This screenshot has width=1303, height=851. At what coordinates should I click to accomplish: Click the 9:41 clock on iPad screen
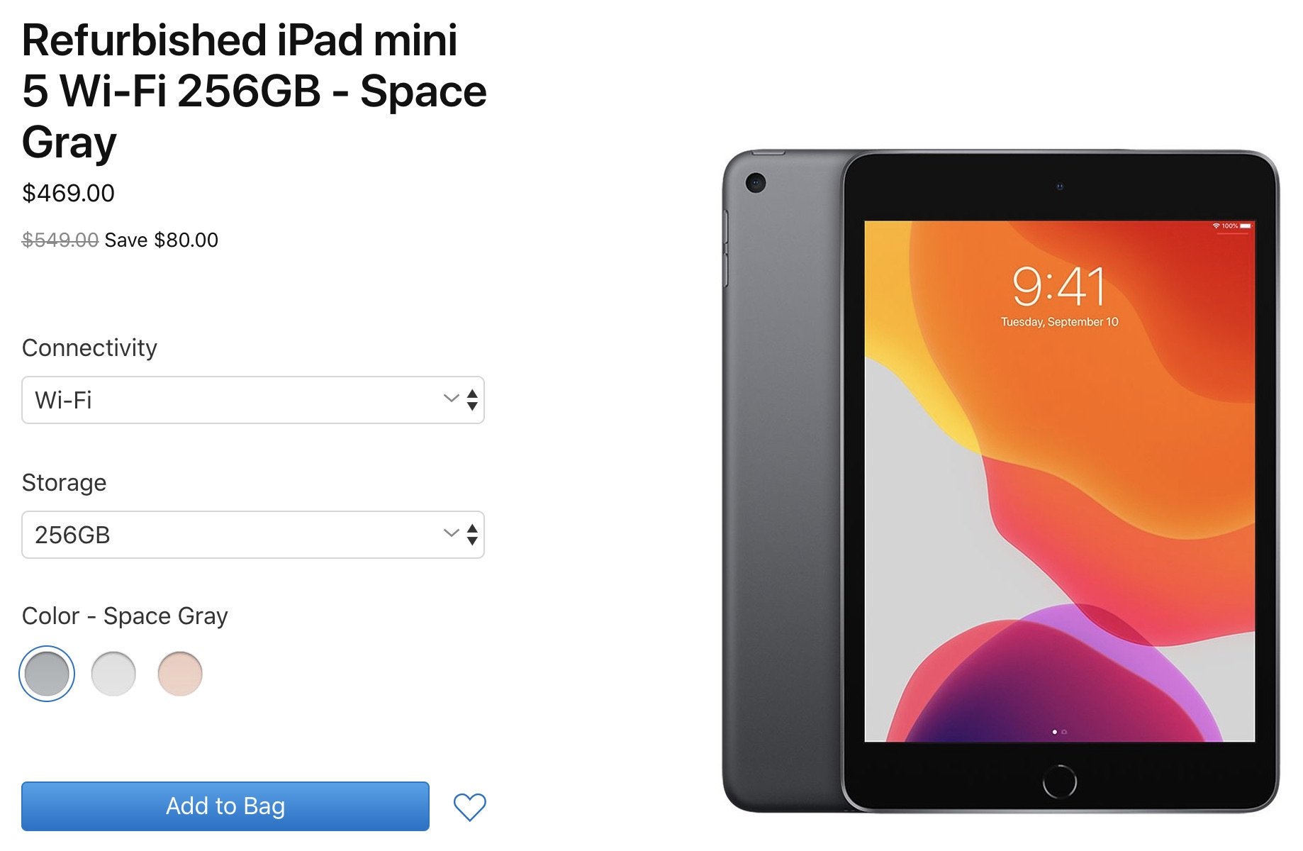point(1059,287)
